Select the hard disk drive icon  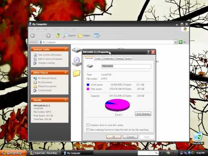coord(77,50)
